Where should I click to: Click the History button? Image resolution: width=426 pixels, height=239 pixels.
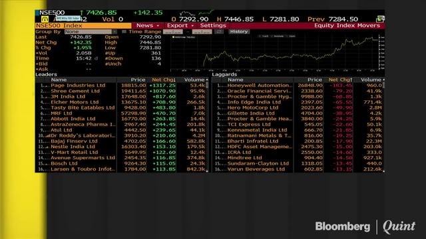(238, 32)
